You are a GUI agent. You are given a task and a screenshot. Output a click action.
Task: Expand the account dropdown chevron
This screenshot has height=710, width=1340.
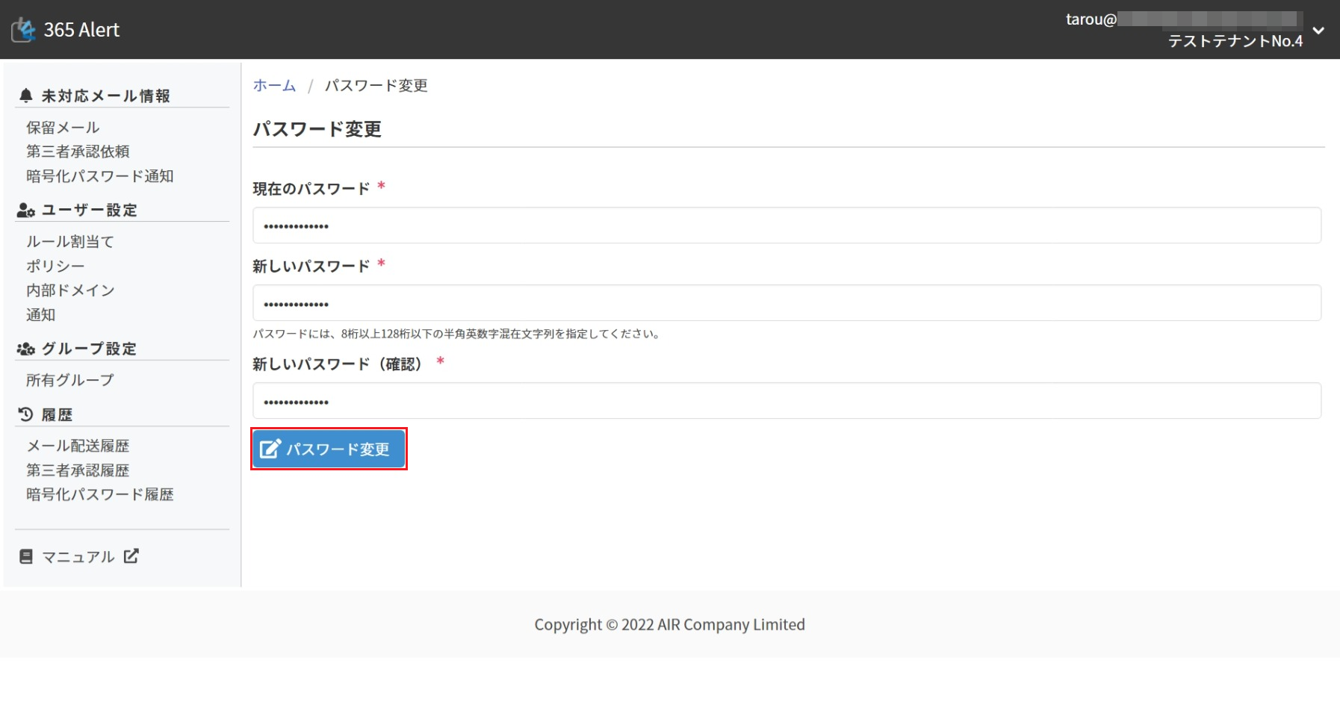[1318, 31]
